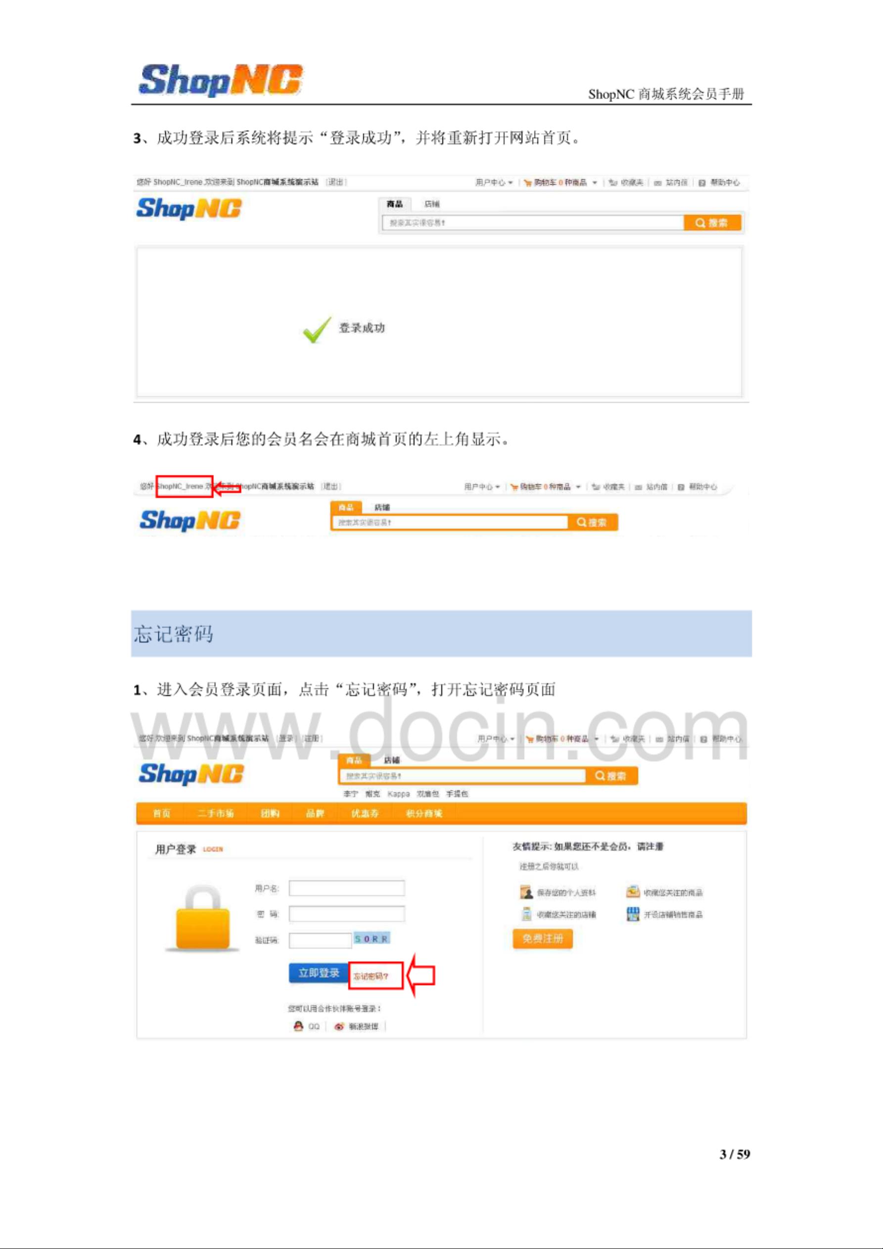Expand 用户中心 dropdown in login page header
Screen dimensions: 883x1249
(x=496, y=739)
